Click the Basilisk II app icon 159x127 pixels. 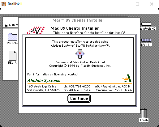[x=4, y=4]
